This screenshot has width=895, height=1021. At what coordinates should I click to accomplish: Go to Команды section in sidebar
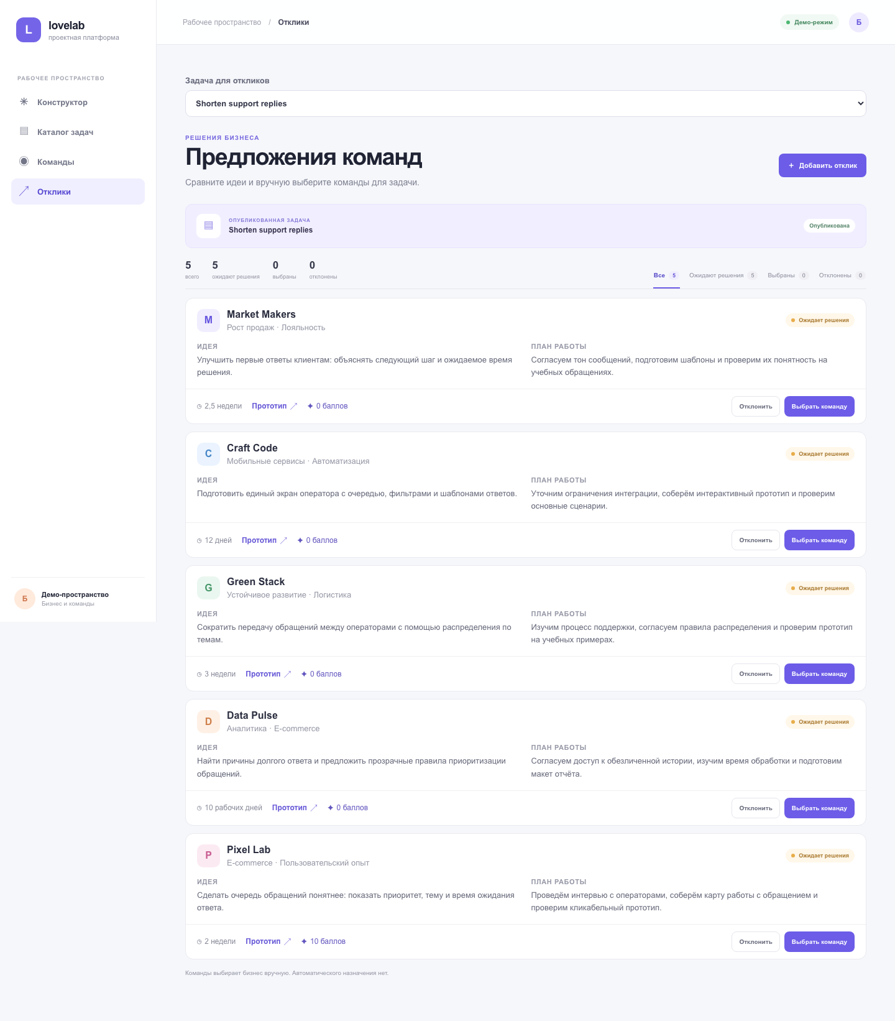pyautogui.click(x=78, y=162)
